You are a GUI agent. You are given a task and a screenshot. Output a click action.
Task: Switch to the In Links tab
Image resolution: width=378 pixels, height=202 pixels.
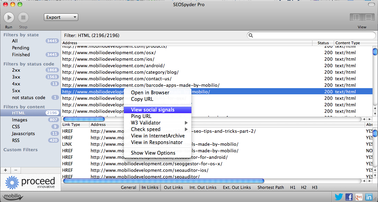tap(150, 187)
